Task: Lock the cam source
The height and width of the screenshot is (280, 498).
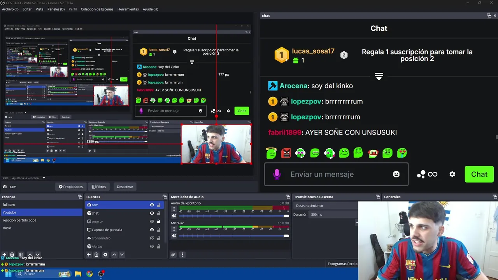Action: (x=159, y=205)
